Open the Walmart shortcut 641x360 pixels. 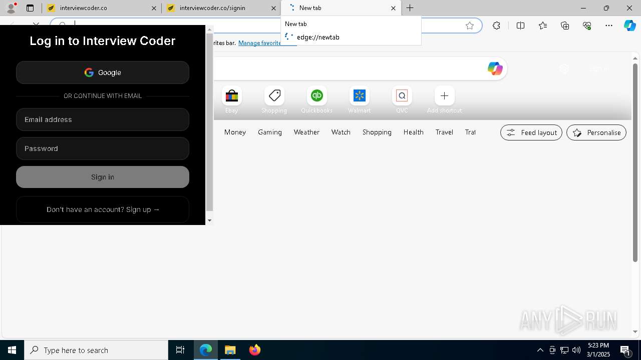tap(359, 100)
